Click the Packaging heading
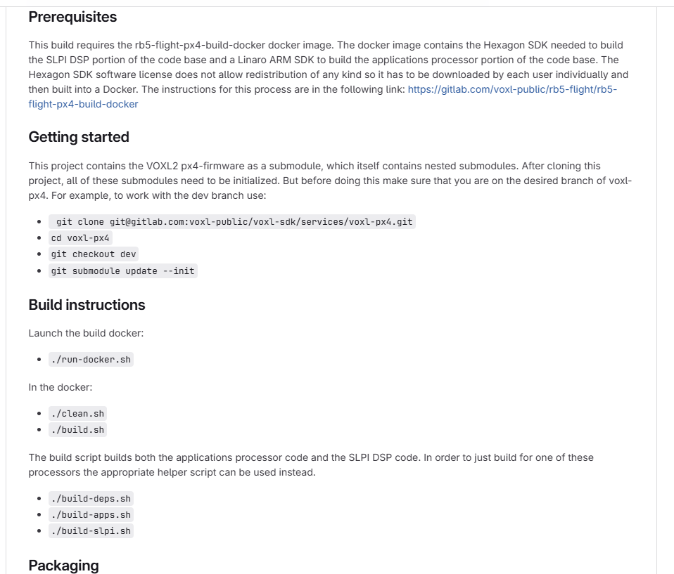The image size is (674, 574). (x=63, y=566)
